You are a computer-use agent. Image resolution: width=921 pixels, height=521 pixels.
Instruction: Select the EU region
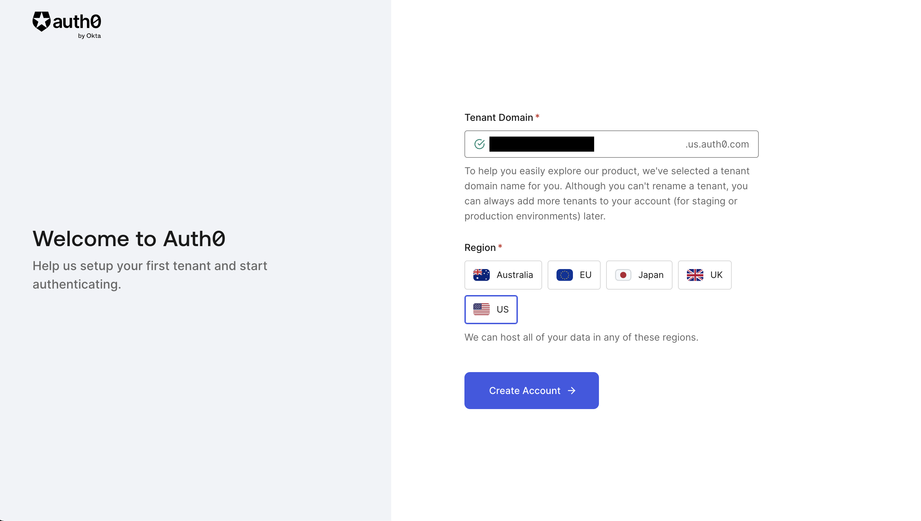[574, 275]
